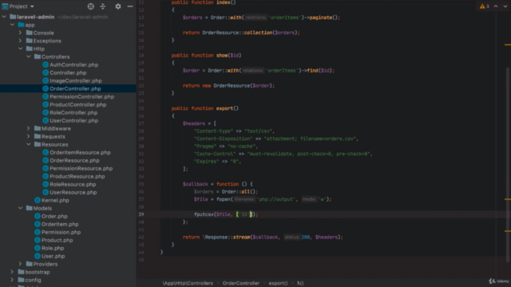
Task: Click line number 39 in gutter
Action: (x=141, y=214)
